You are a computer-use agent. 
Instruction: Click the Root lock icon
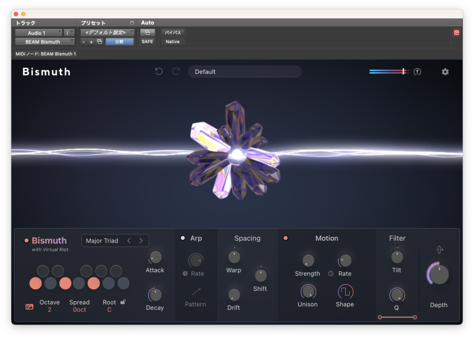tap(123, 302)
